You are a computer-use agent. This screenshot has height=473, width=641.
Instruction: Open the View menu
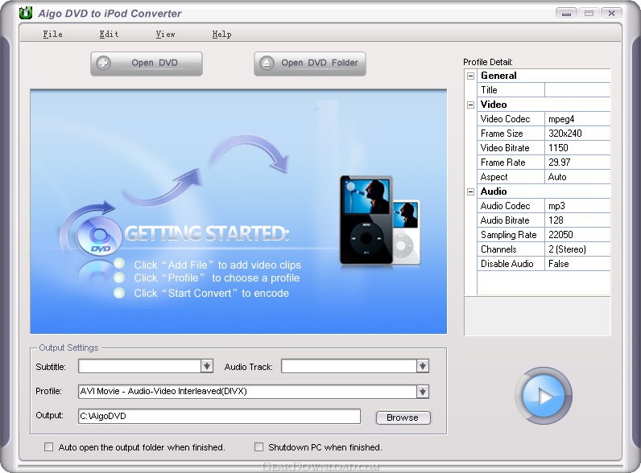tap(165, 35)
